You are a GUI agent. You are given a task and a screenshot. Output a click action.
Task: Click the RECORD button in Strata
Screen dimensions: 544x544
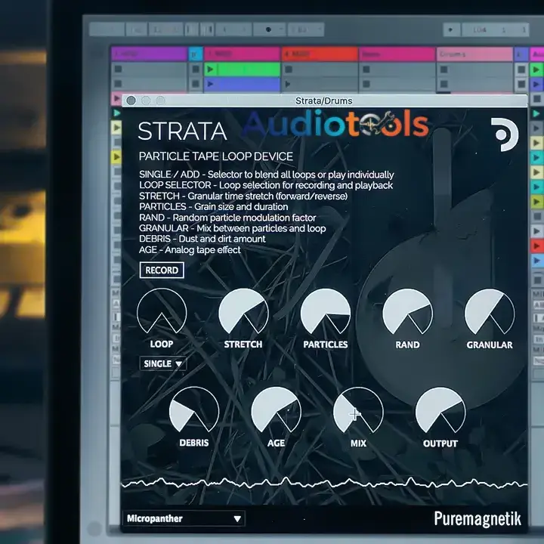pyautogui.click(x=162, y=270)
